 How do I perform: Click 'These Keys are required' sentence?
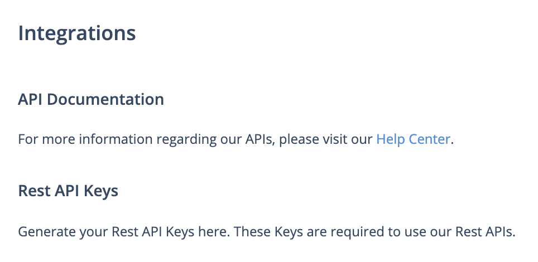pos(374,232)
